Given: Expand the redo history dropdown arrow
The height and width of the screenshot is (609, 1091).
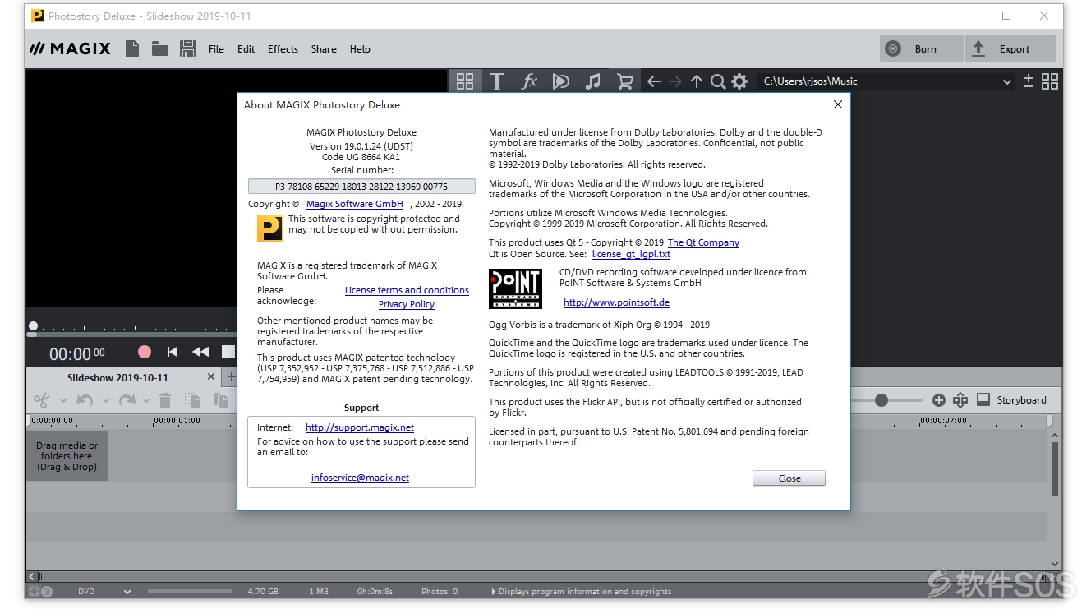Looking at the screenshot, I should pyautogui.click(x=146, y=401).
